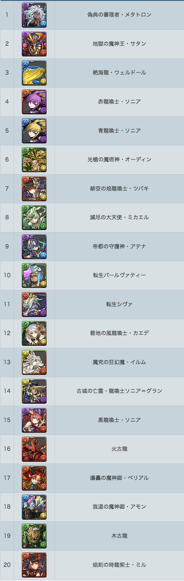Click the メタトロン monster icon in row 1

click(x=34, y=15)
